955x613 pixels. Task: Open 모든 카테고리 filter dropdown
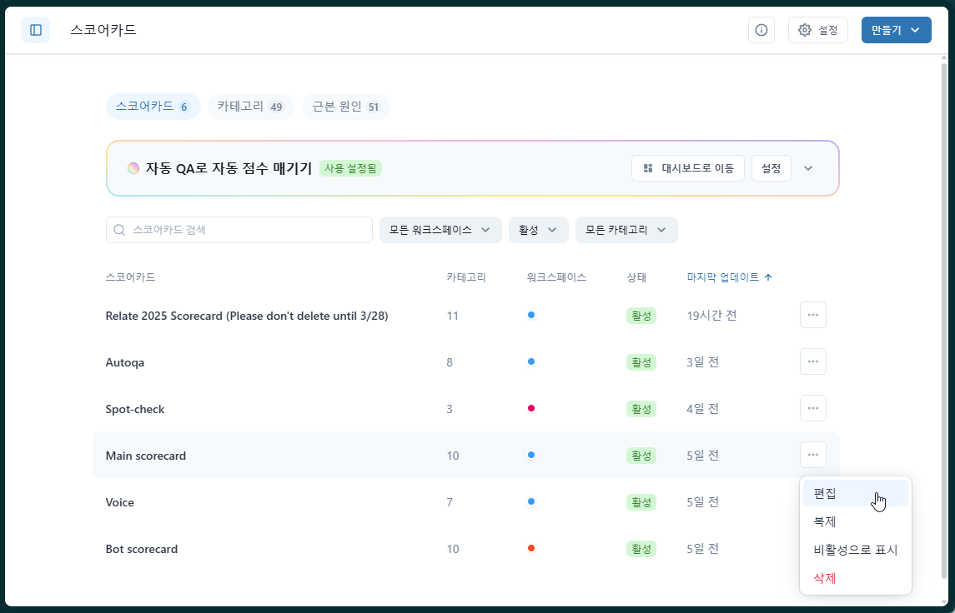pos(626,230)
